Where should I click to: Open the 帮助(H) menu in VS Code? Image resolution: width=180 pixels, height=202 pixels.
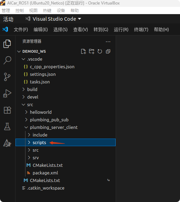[161, 30]
